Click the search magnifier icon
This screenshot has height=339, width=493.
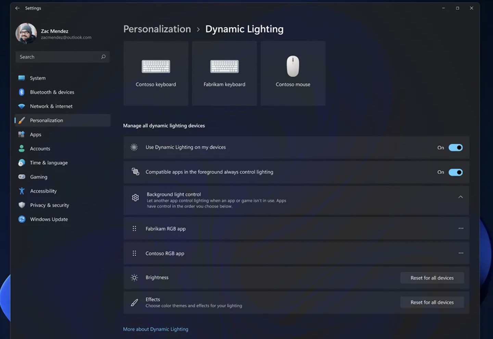click(x=103, y=57)
